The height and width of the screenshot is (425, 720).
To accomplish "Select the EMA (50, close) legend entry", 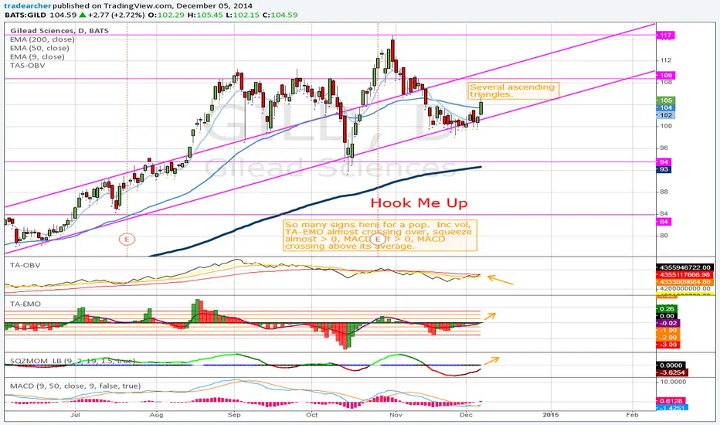I will tap(39, 48).
